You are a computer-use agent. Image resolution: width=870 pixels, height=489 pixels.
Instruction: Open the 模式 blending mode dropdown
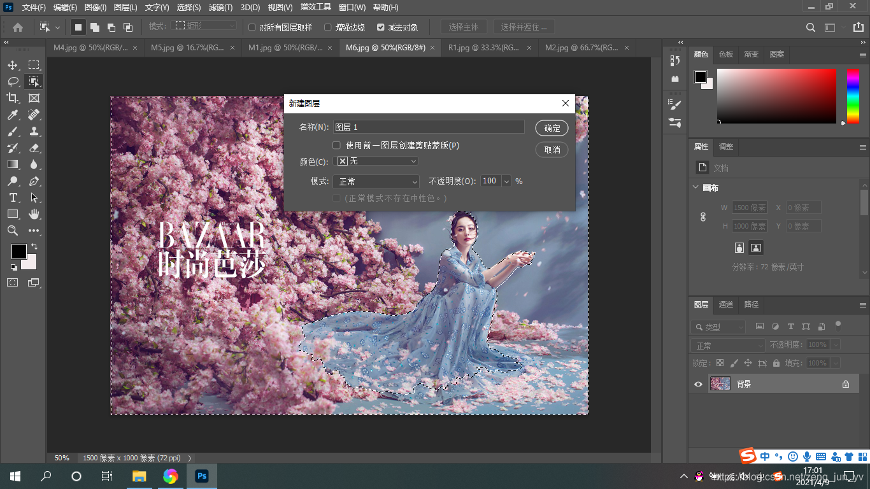pyautogui.click(x=376, y=181)
